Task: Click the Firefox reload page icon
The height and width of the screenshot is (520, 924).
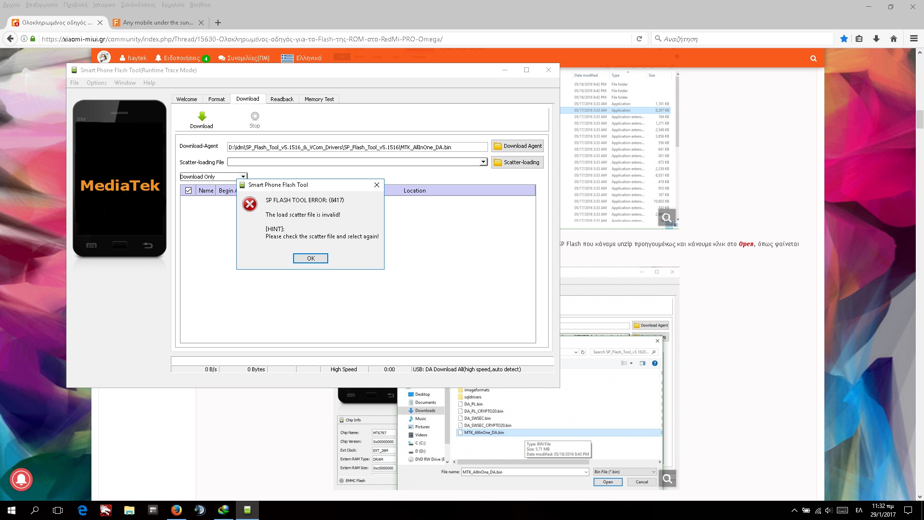Action: point(639,39)
